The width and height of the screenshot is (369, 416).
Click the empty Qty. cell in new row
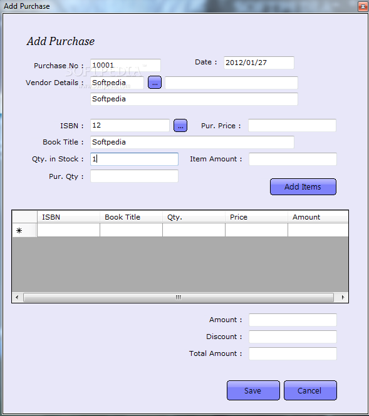click(x=194, y=230)
